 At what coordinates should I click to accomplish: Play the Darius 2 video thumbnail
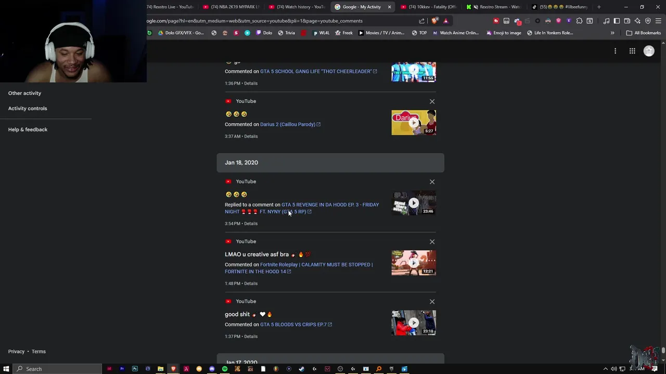tap(414, 123)
